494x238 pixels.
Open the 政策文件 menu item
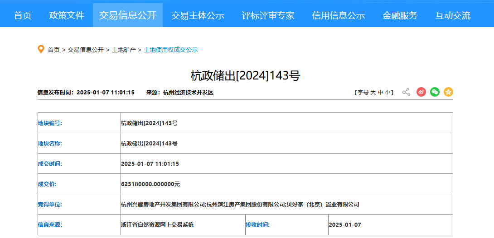67,15
